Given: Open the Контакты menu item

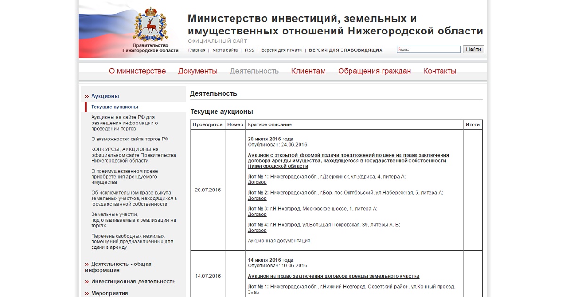Looking at the screenshot, I should (x=440, y=71).
